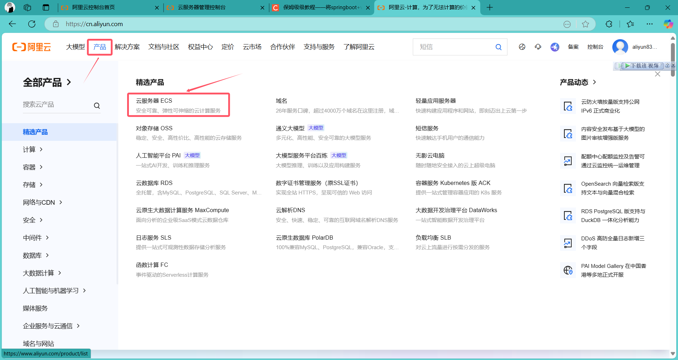Click the Aliyun logo in the header
The image size is (678, 360).
[x=32, y=47]
